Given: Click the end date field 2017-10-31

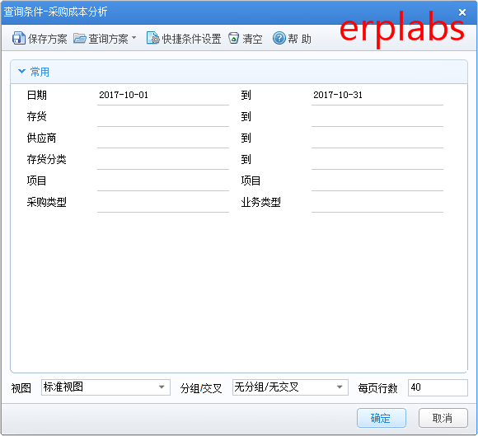Looking at the screenshot, I should [x=377, y=95].
